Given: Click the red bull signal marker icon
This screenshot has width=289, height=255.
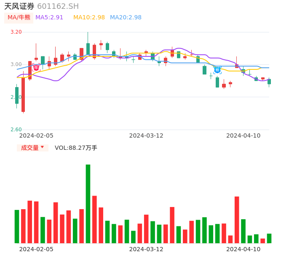Looking at the screenshot, I should pos(36,68).
